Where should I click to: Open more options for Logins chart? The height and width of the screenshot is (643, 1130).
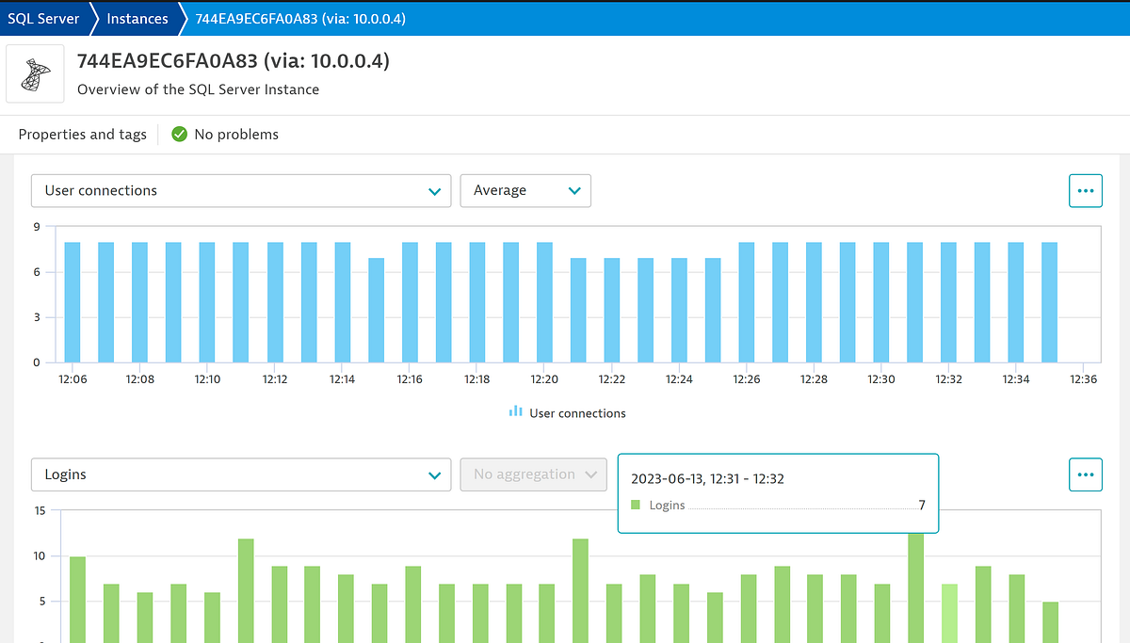[x=1085, y=474]
